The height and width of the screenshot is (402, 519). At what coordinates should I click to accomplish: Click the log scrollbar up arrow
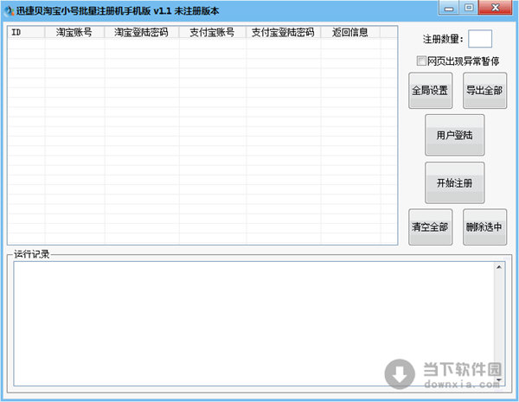tap(499, 267)
